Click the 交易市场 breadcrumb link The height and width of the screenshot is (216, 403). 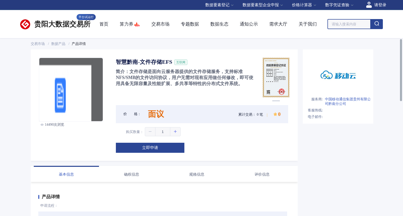pyautogui.click(x=38, y=44)
